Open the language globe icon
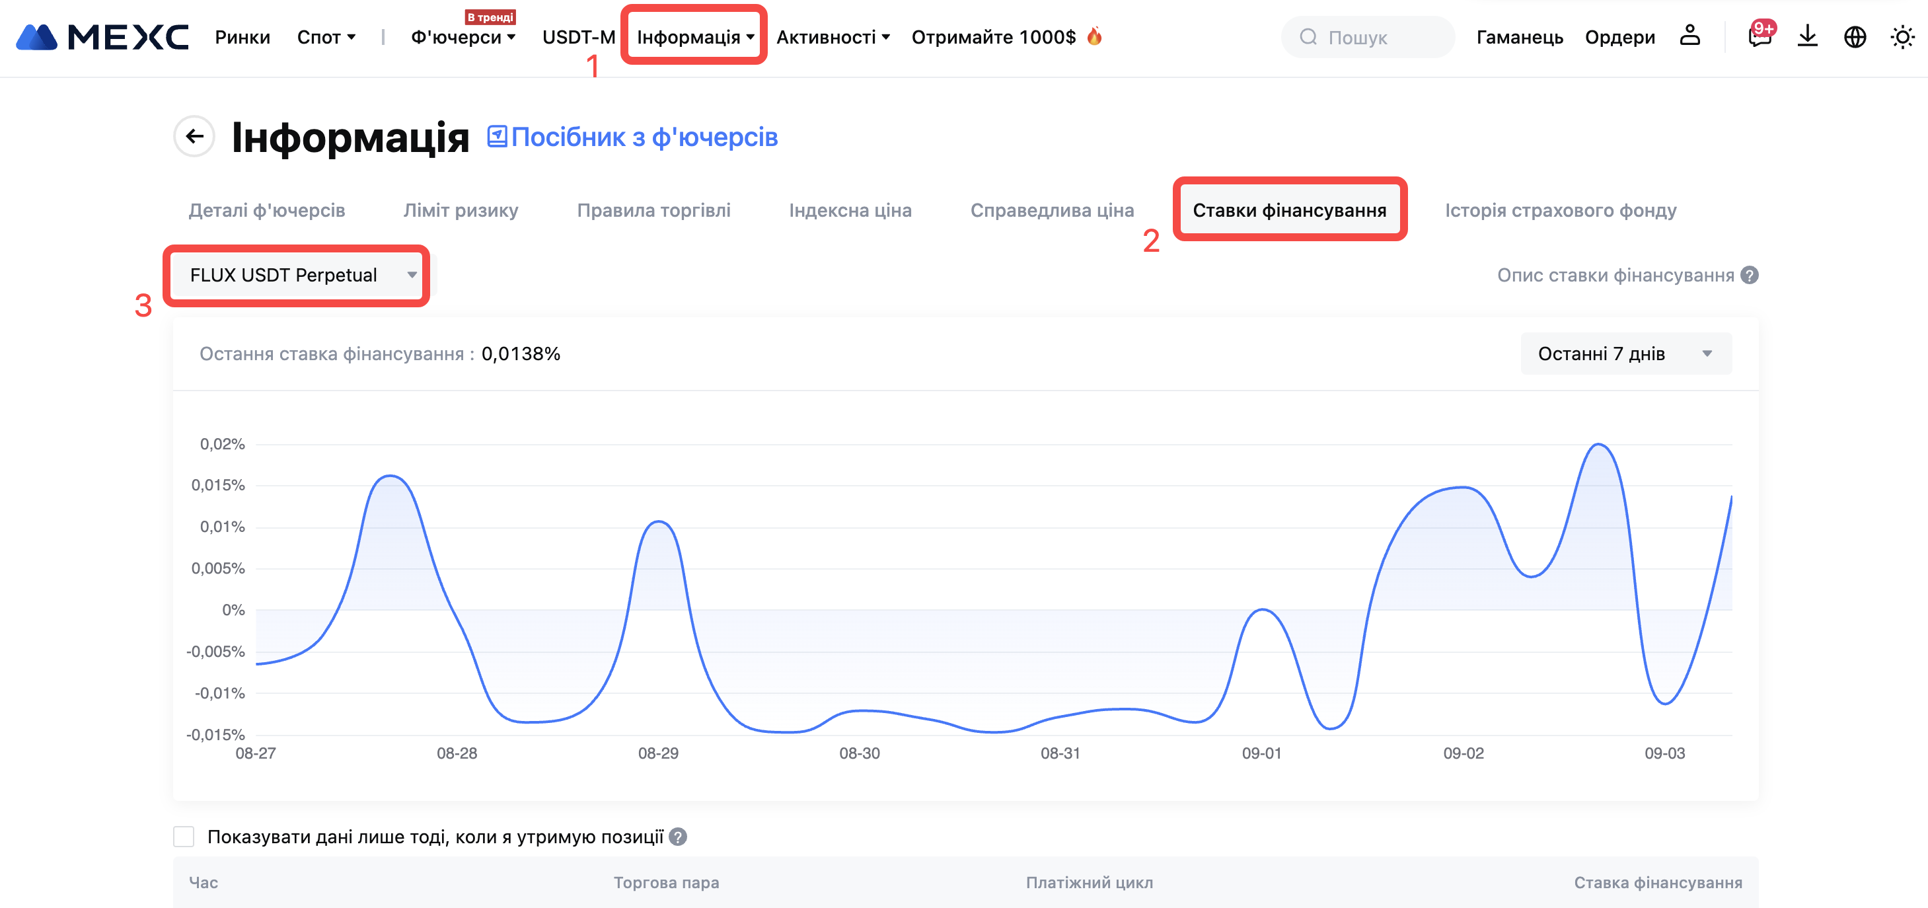This screenshot has width=1928, height=908. 1855,37
